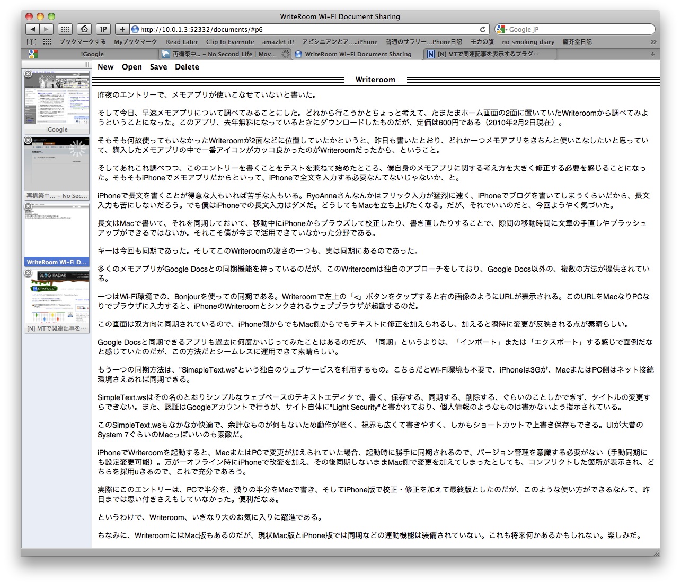Click Clip to Evernote bookmarklet
Image resolution: width=681 pixels, height=588 pixels.
point(230,41)
